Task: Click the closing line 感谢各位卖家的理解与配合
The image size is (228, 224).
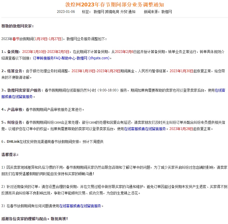Action: (35, 219)
